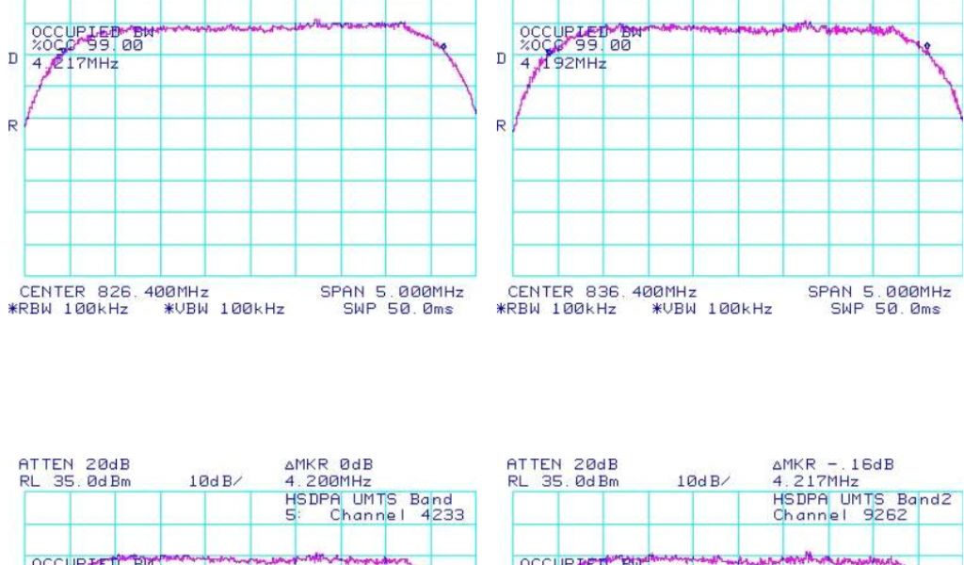Click the diamond marker on the 836.400MHz trace

(926, 45)
